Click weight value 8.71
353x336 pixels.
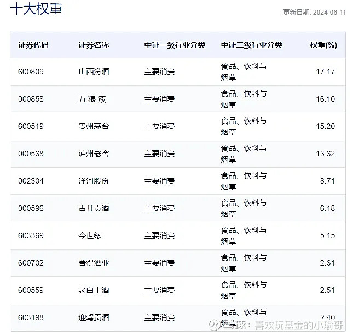point(327,181)
